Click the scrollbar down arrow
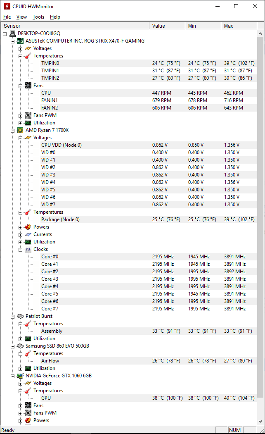 260,421
